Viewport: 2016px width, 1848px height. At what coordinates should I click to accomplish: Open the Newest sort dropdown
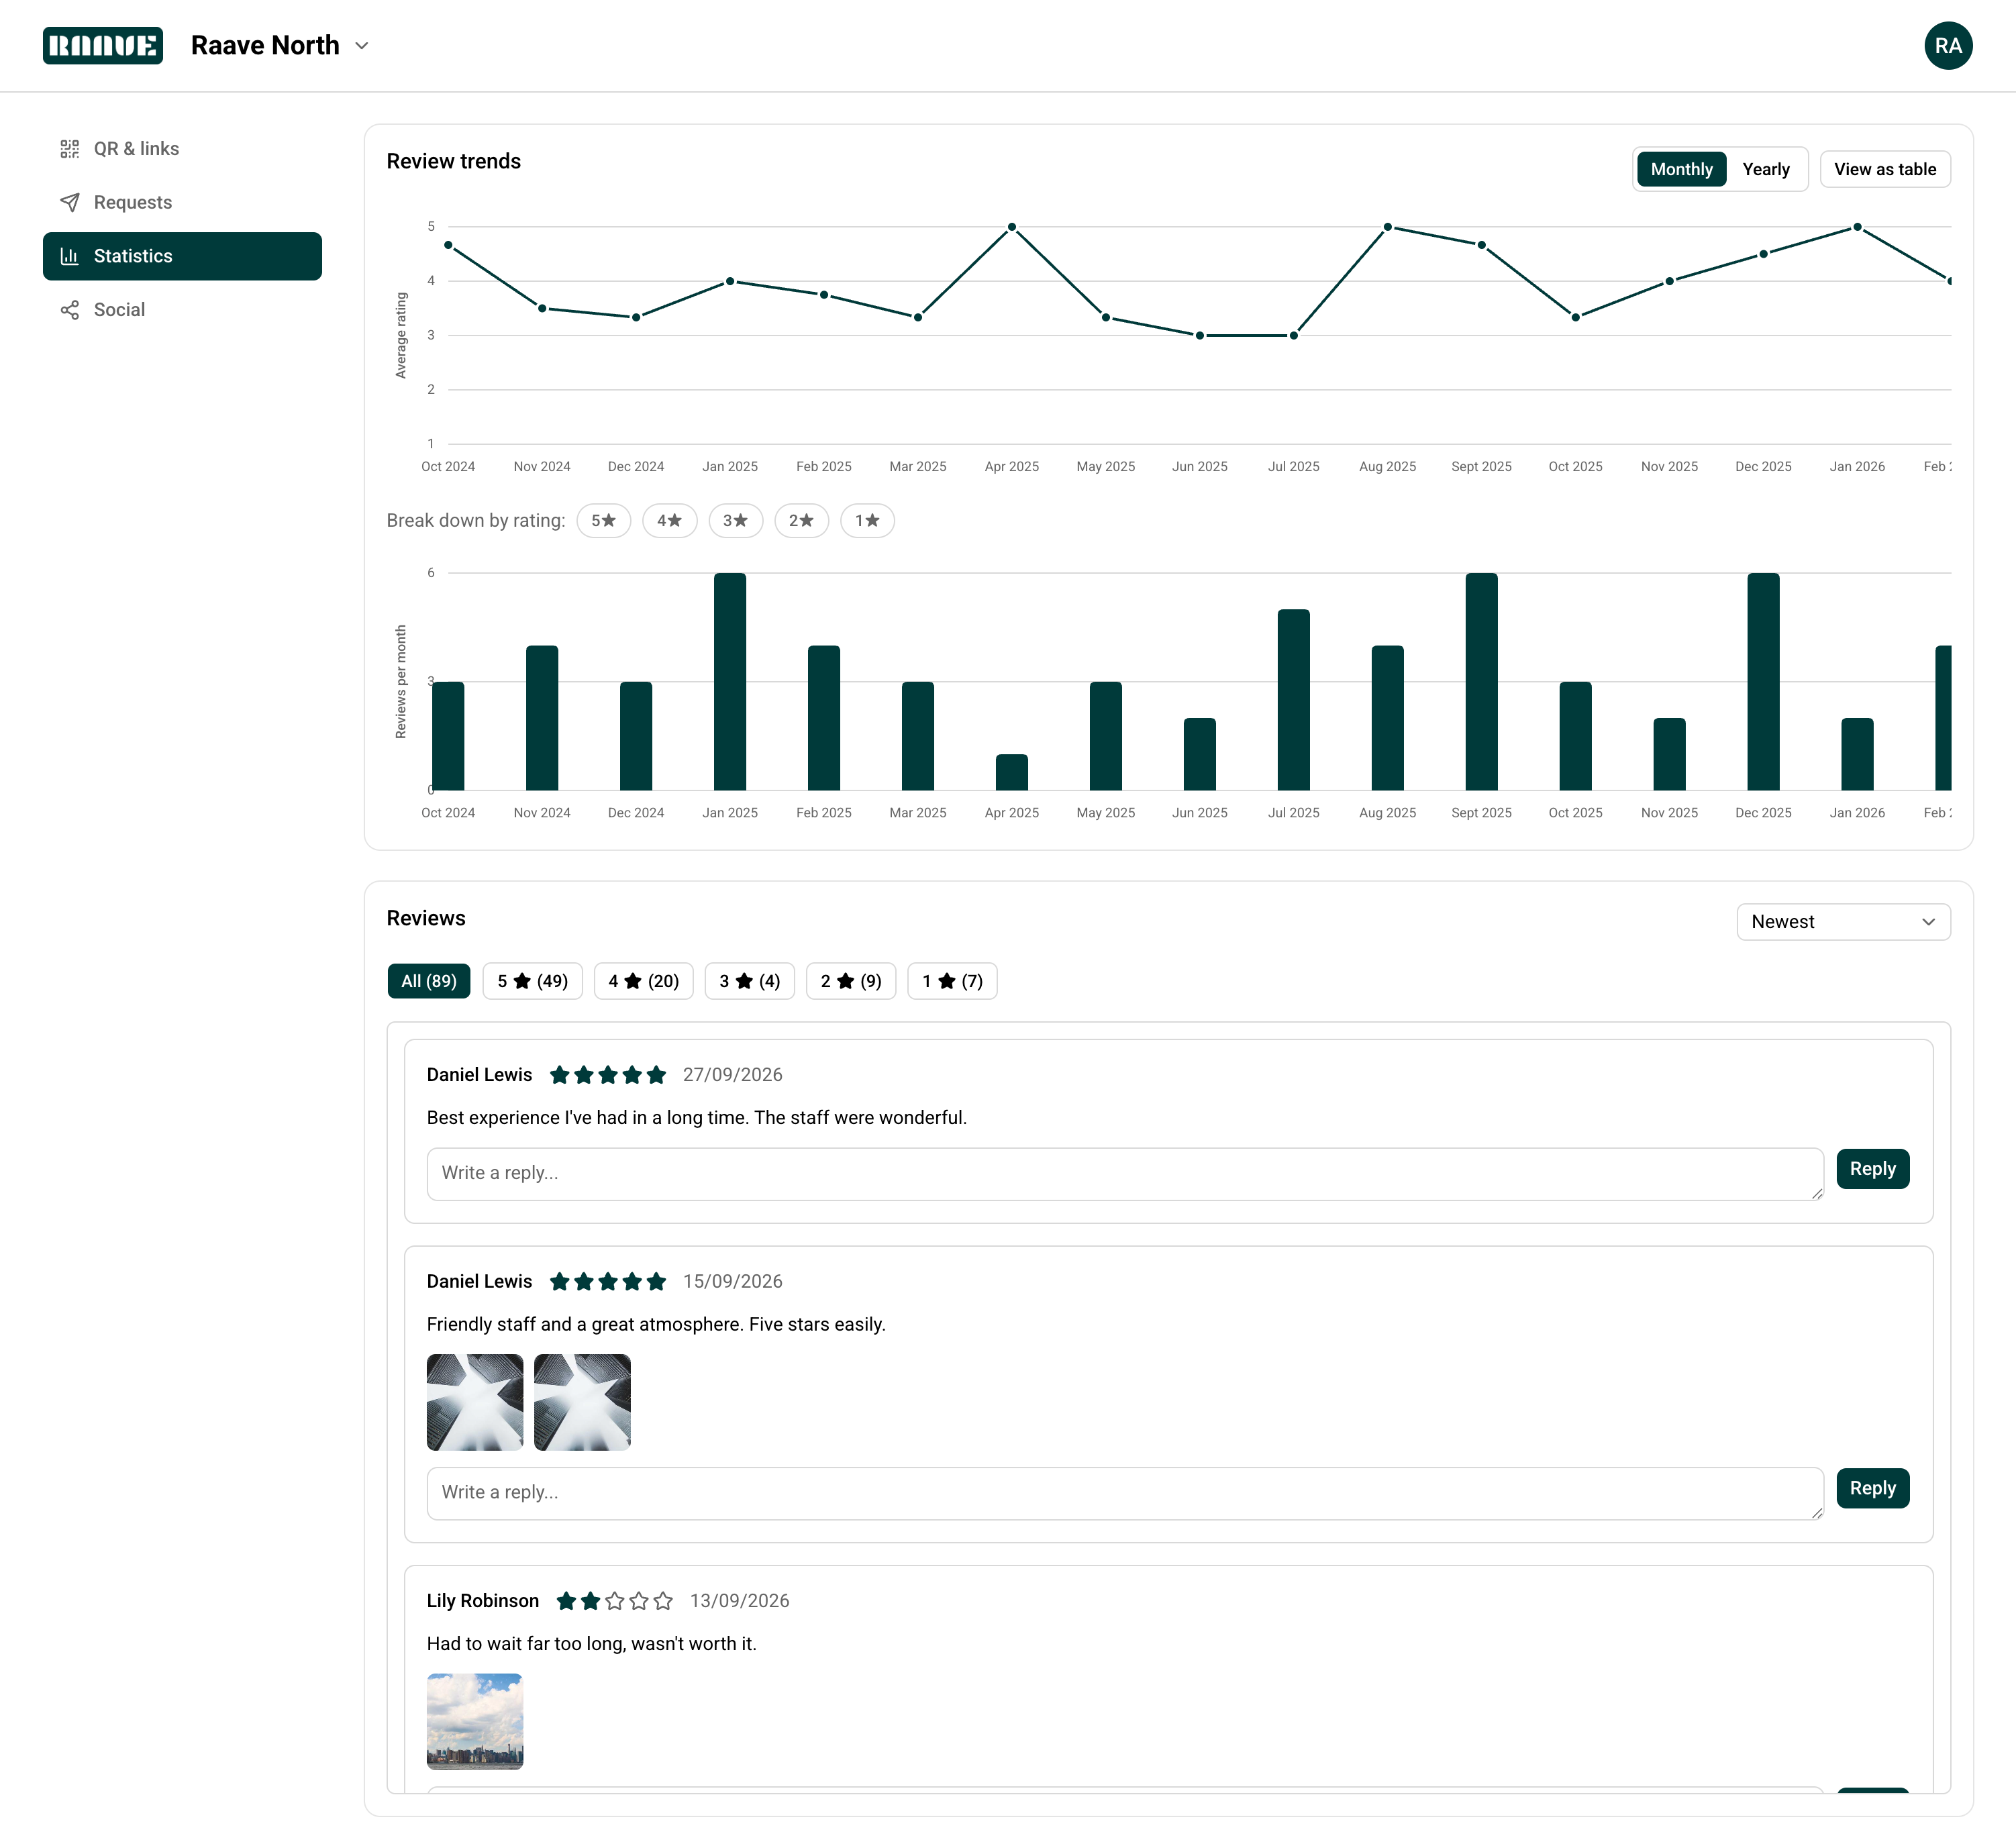[x=1843, y=921]
